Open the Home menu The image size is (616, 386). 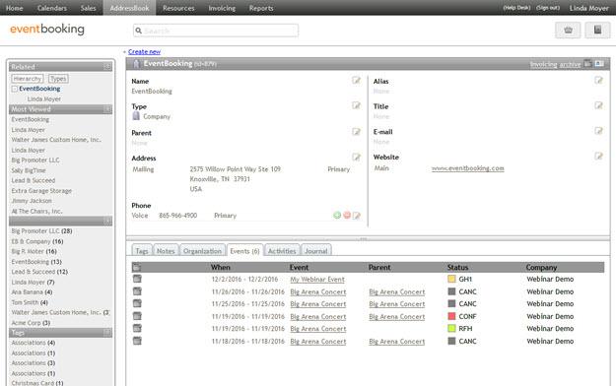click(x=14, y=8)
